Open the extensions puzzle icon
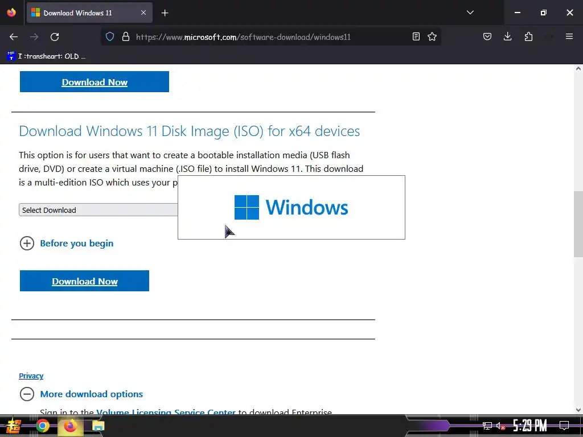Screen dimensions: 583x437 pos(528,36)
